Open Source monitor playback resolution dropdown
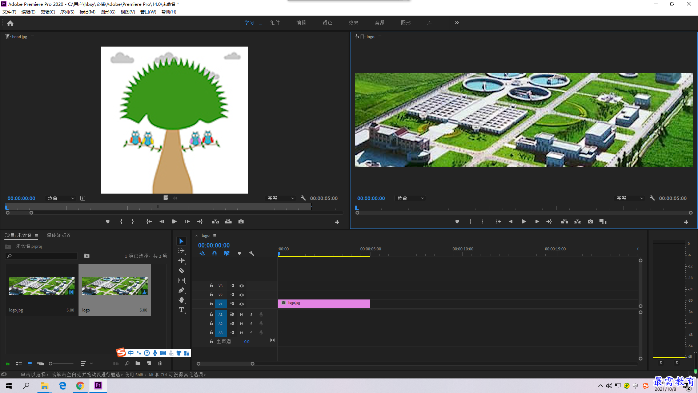The image size is (698, 393). coord(281,198)
